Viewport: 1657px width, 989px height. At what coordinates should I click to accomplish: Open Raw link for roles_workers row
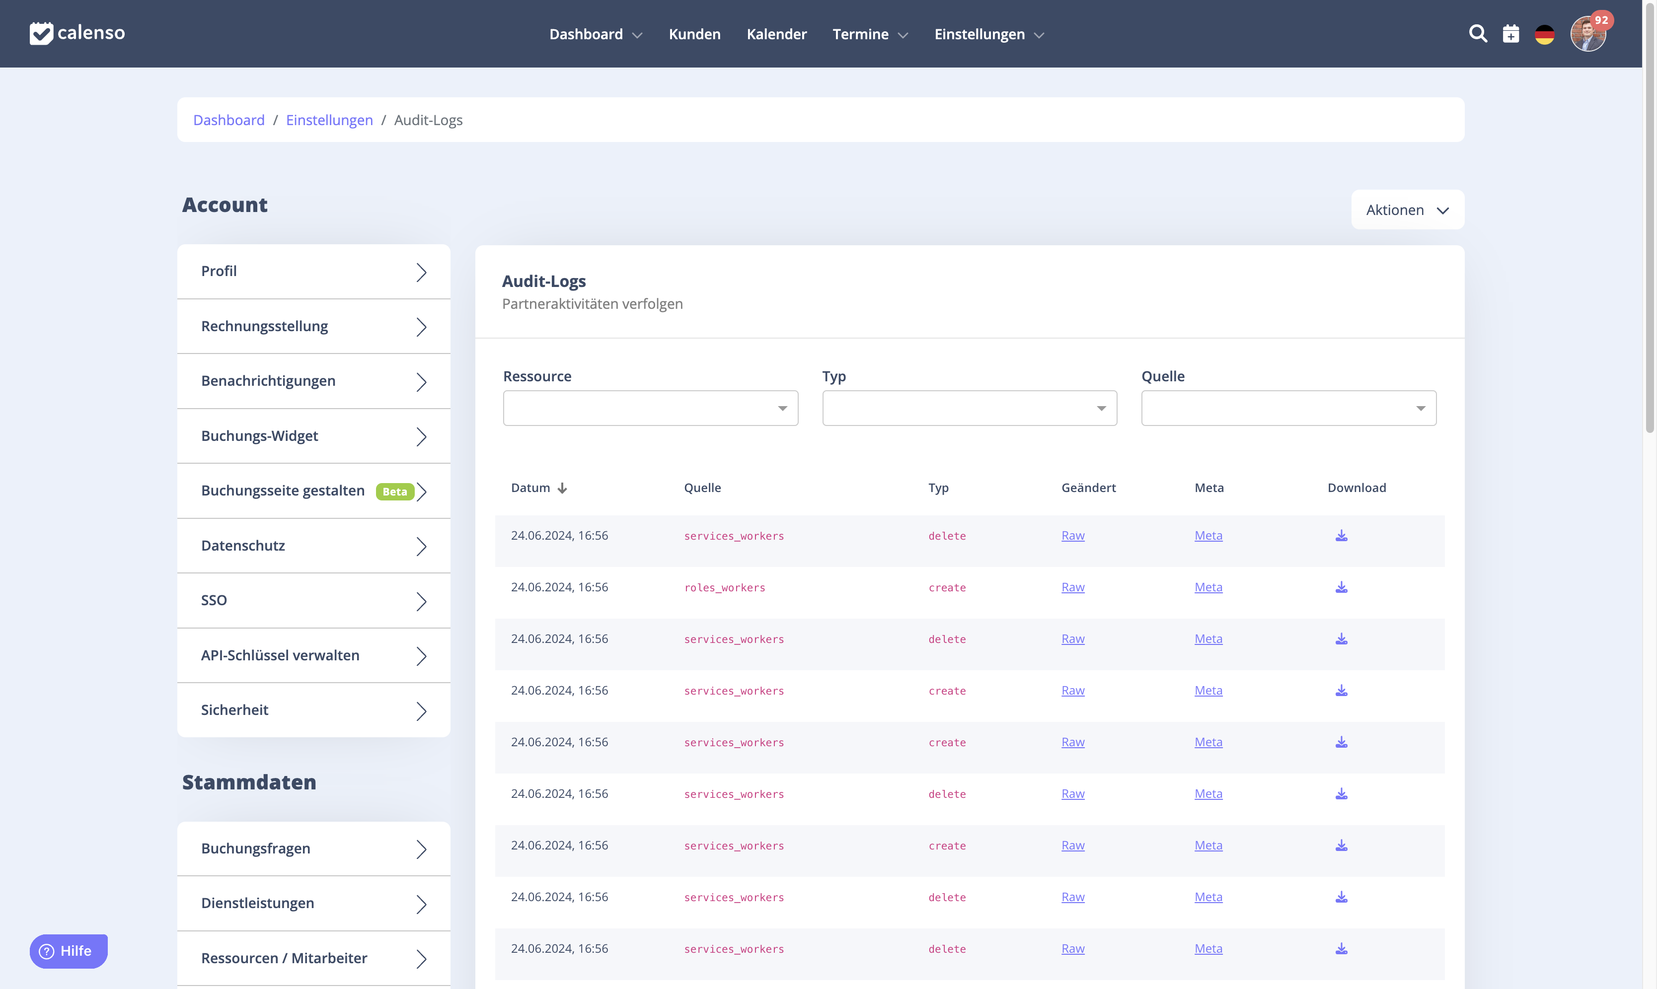point(1072,587)
